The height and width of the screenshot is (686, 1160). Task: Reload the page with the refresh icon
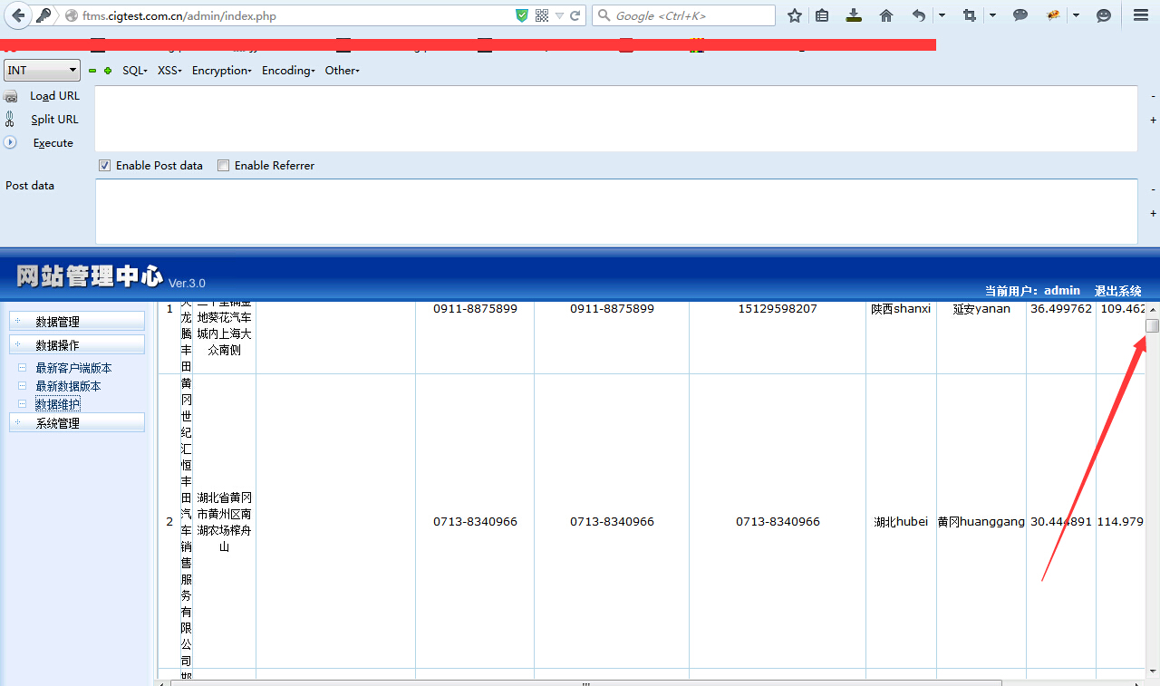575,15
